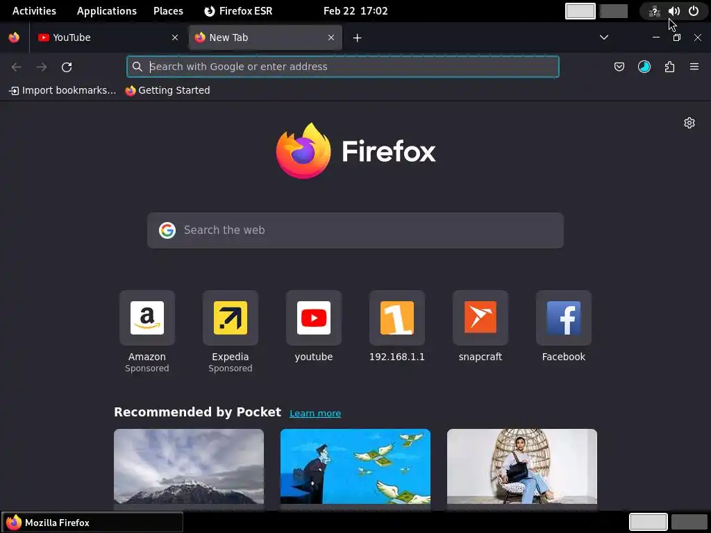Focus the address bar search field
This screenshot has width=711, height=533.
point(343,67)
